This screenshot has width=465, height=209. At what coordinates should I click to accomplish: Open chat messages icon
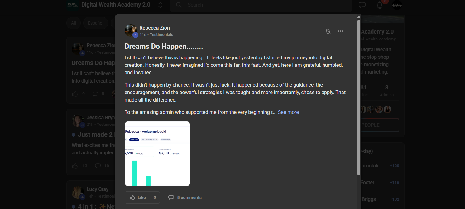(362, 5)
